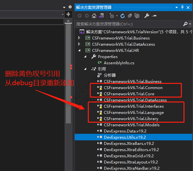193x171 pixels.
Task: Select CSFrameworkV6.Trial.Models reference
Action: [132, 125]
